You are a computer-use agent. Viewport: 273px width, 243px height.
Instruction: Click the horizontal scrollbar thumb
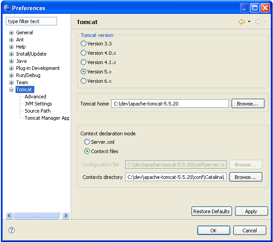37,216
